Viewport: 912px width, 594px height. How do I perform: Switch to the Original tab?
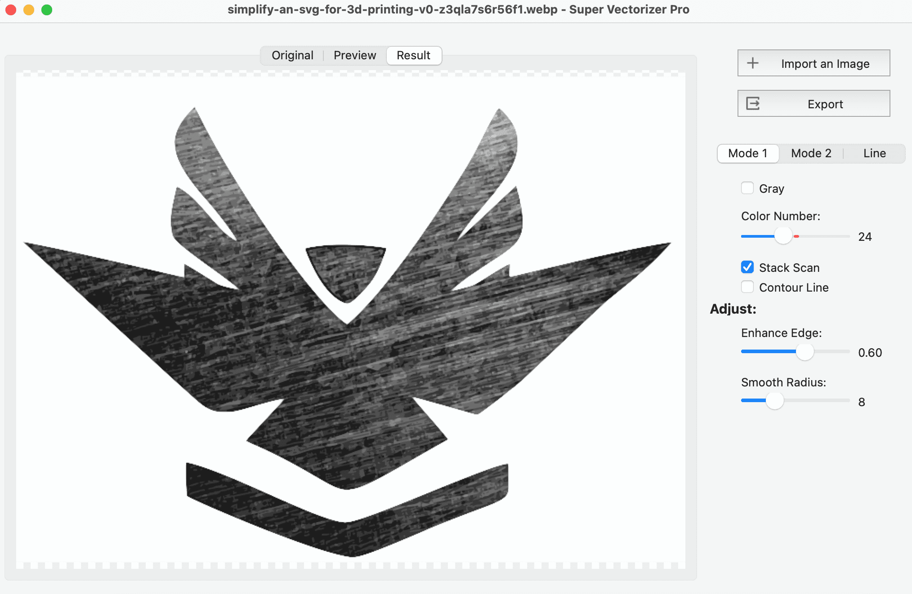pos(292,55)
